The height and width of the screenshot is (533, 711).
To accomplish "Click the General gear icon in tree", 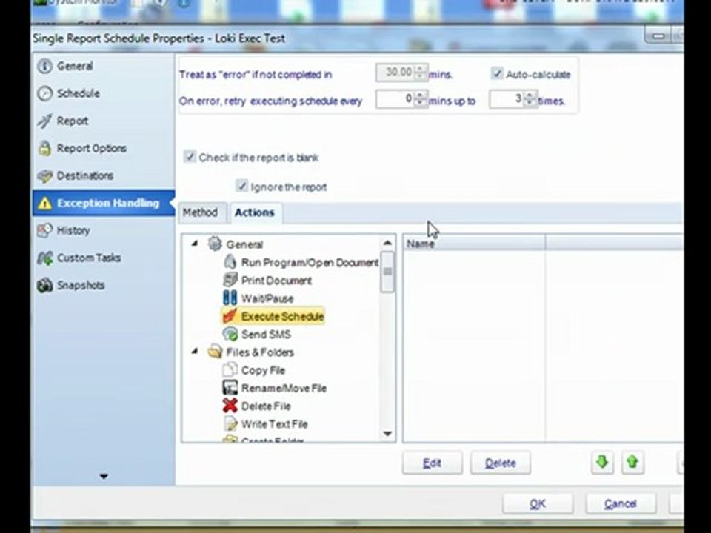I will click(215, 244).
